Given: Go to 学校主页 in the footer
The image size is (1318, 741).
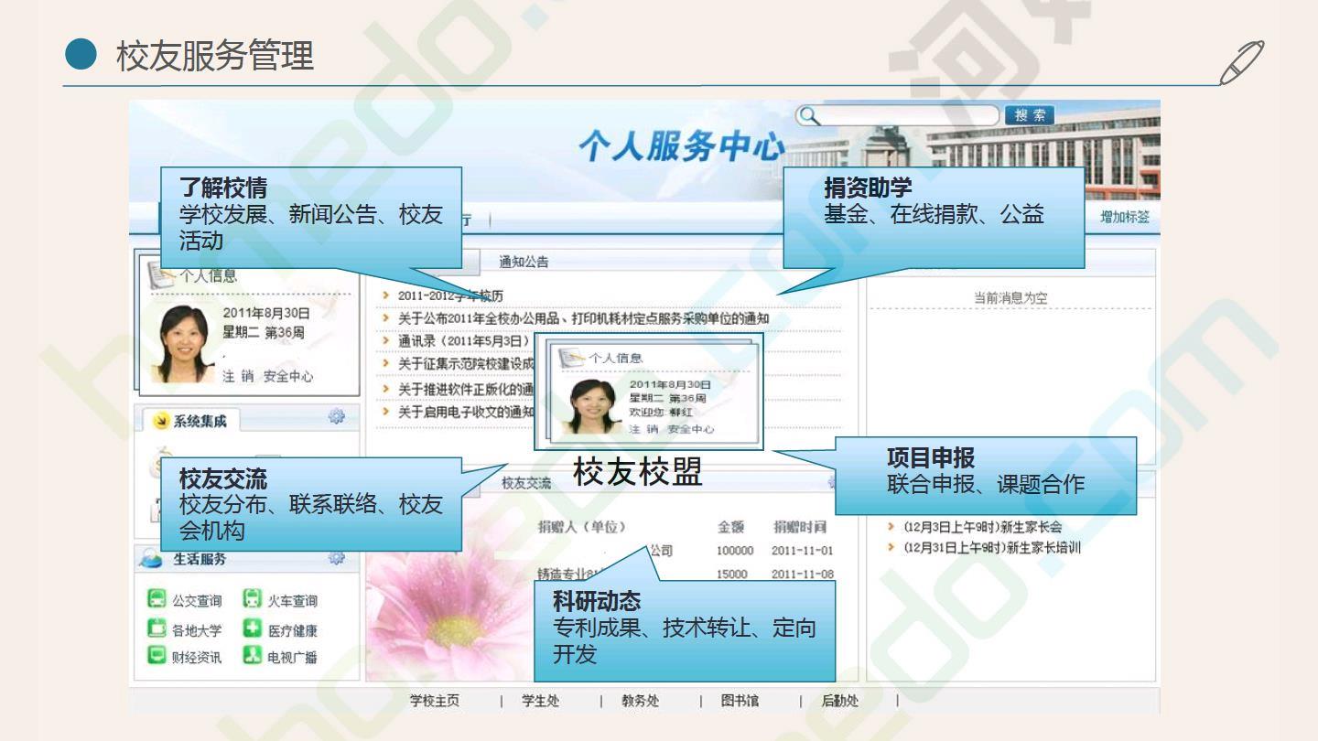Looking at the screenshot, I should click(435, 702).
